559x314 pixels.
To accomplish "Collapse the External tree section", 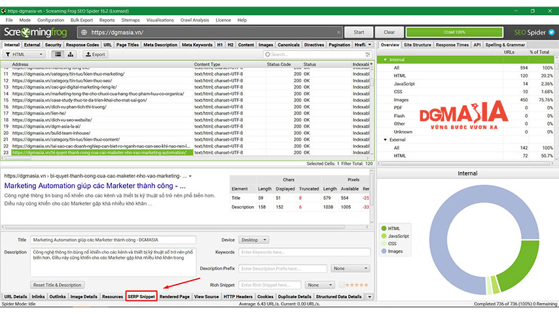I will (385, 140).
